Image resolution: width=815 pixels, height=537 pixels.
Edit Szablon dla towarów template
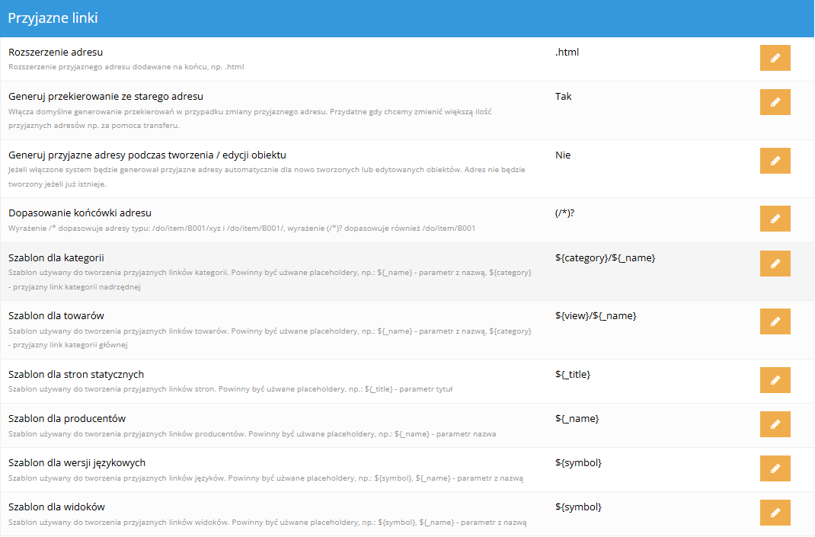coord(775,321)
